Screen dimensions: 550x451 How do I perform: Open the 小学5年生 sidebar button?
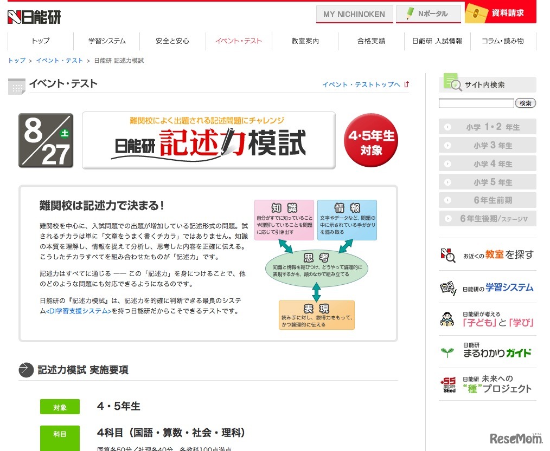click(488, 182)
